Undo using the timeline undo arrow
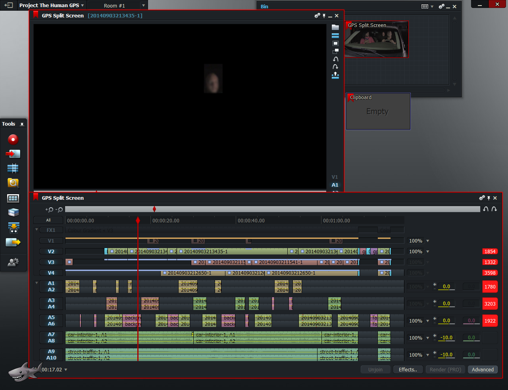 [x=486, y=209]
